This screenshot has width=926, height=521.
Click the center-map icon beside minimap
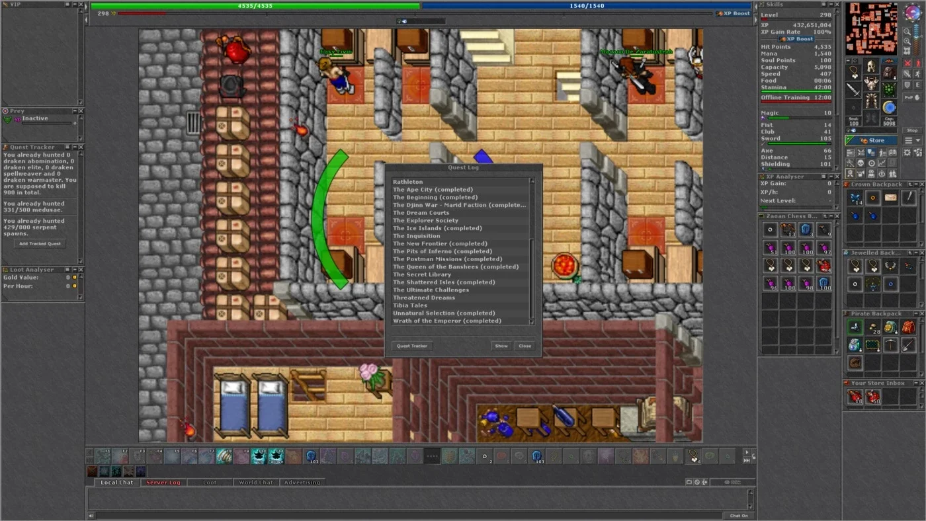tap(907, 50)
